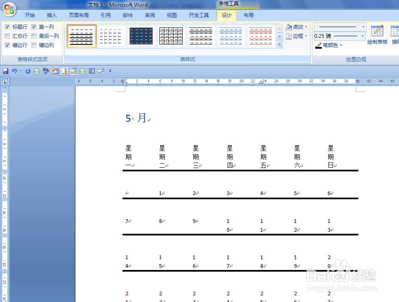Click the second green circle icon in toolbar
Image resolution: width=399 pixels, height=302 pixels.
tap(83, 71)
